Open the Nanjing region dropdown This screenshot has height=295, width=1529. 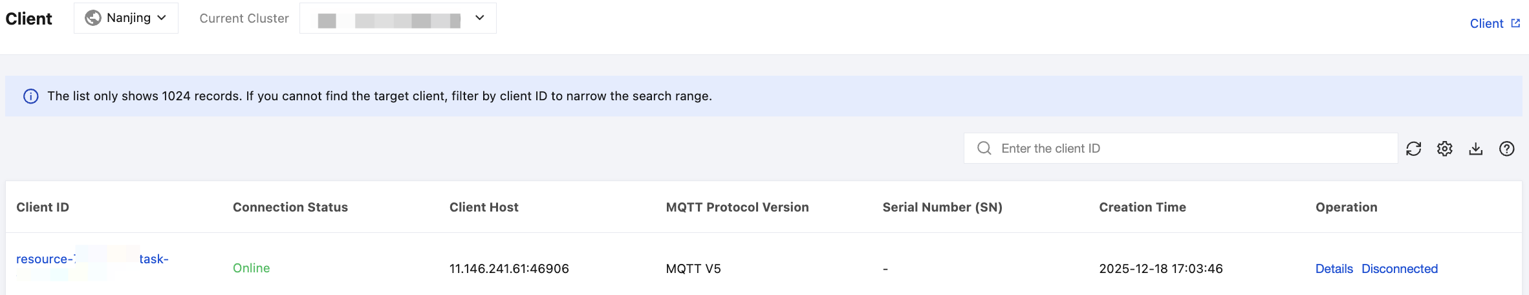[x=126, y=18]
